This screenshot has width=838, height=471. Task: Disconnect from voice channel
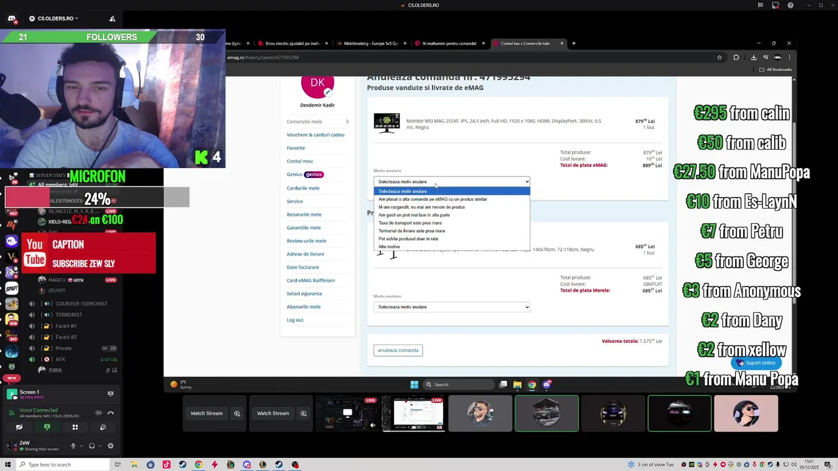(x=111, y=413)
